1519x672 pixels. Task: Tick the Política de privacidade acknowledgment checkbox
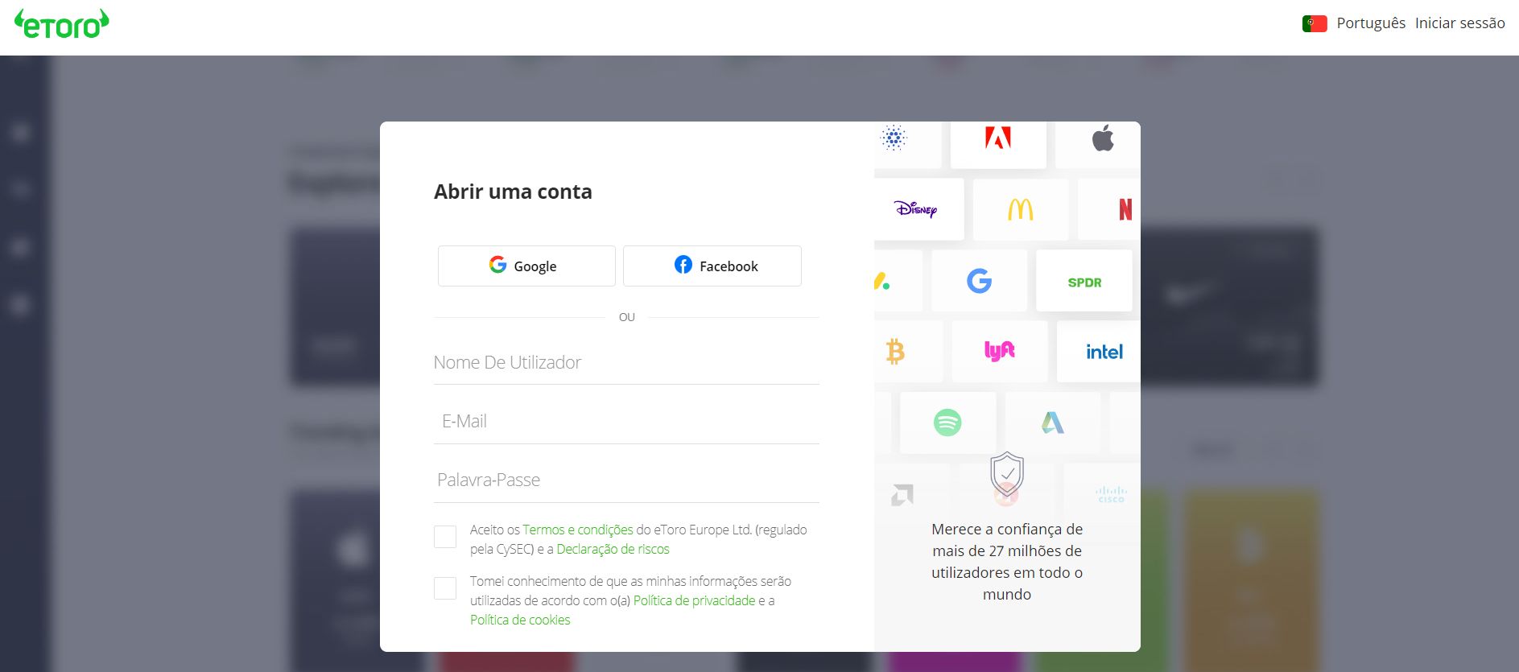coord(445,588)
